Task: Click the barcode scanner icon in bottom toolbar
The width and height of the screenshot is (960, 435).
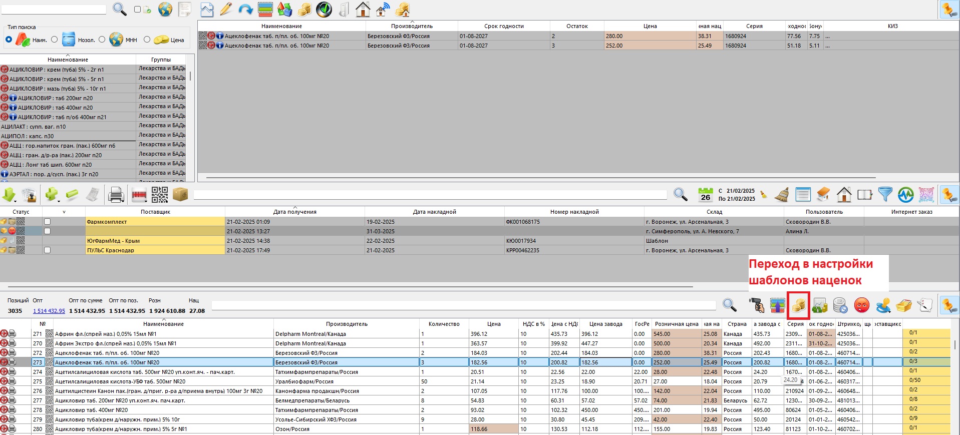Action: tap(756, 305)
